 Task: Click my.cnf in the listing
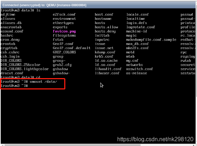pyautogui.click(x=132, y=60)
